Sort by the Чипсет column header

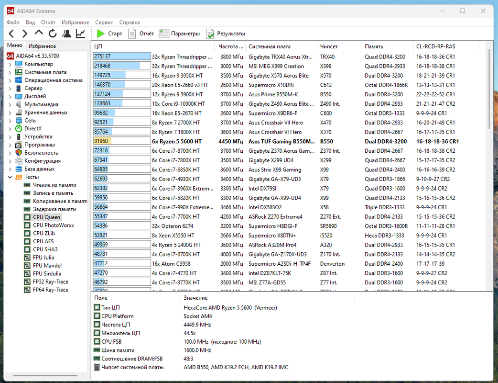(x=339, y=46)
